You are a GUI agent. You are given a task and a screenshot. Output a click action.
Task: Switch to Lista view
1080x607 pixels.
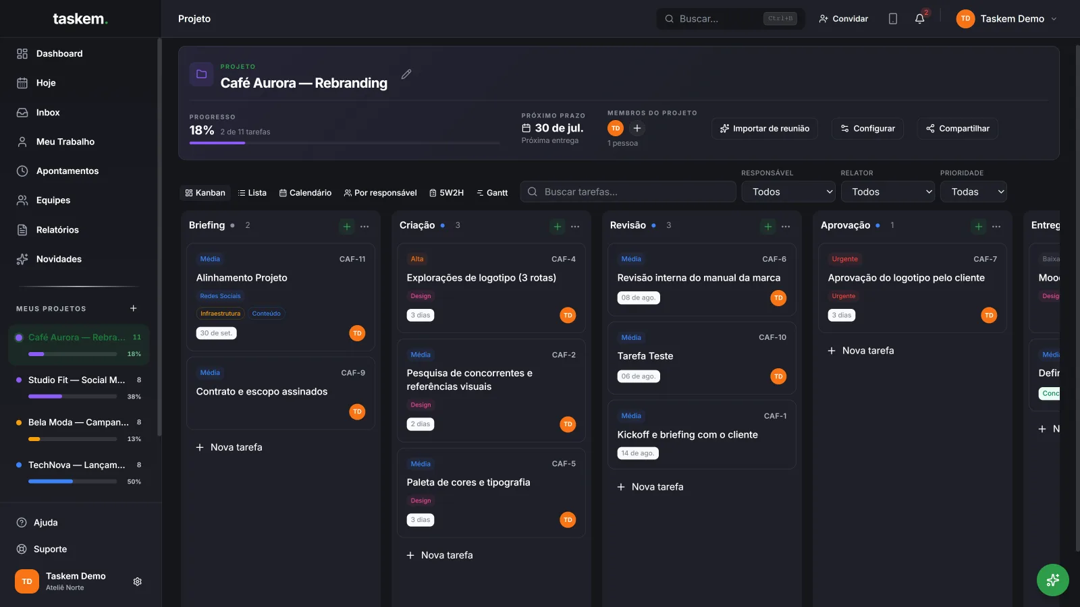tap(252, 193)
